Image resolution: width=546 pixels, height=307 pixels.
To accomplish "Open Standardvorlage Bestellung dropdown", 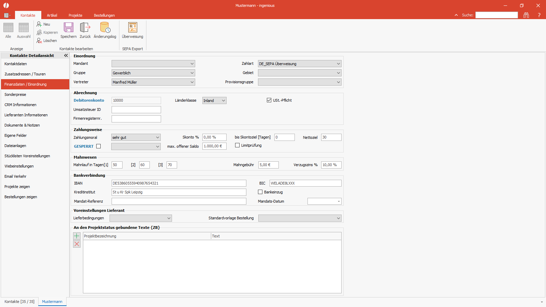I will point(300,218).
